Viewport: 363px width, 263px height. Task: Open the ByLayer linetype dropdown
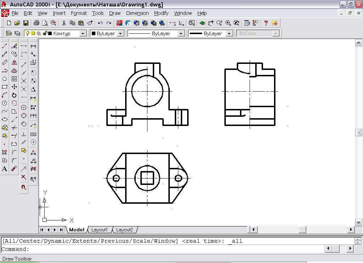181,34
